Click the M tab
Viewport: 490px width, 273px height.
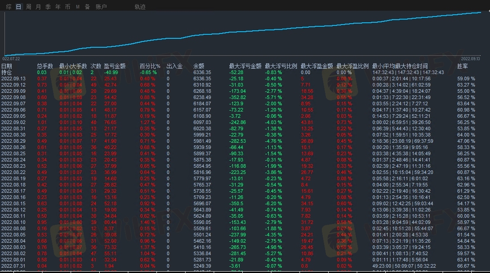77,7
